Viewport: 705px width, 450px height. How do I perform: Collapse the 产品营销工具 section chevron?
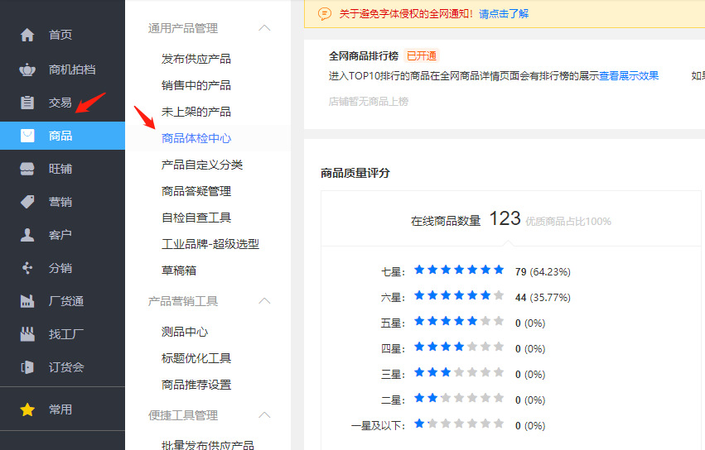click(264, 301)
